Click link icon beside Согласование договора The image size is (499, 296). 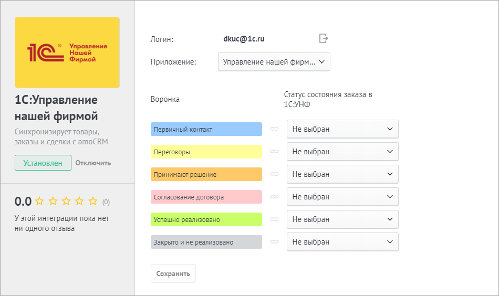pyautogui.click(x=274, y=197)
